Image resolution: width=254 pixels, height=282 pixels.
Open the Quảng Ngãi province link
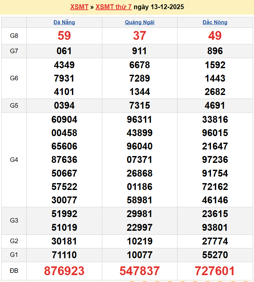[140, 22]
